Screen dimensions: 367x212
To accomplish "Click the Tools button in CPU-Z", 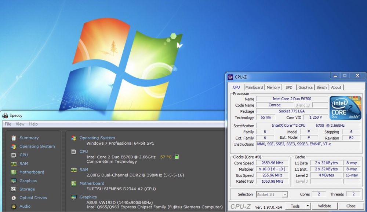I will click(295, 206).
